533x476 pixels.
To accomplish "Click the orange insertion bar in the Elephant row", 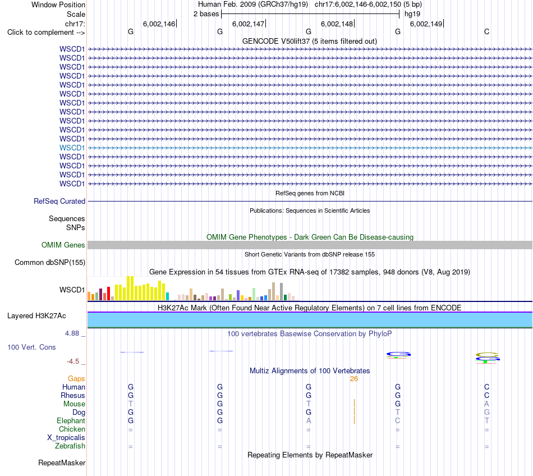I will (354, 420).
